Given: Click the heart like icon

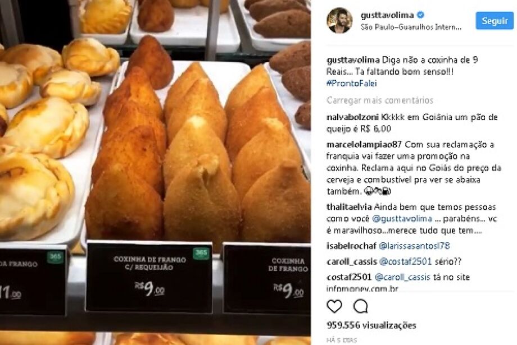Looking at the screenshot, I should pos(334,306).
